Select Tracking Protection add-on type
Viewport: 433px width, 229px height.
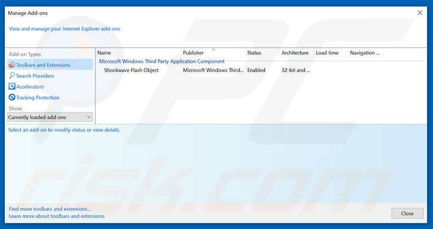pyautogui.click(x=38, y=98)
